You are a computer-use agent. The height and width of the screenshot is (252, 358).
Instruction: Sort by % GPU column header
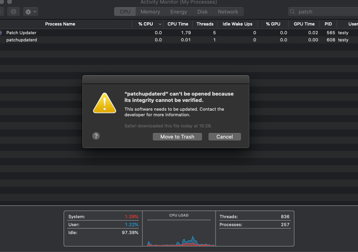tap(273, 24)
